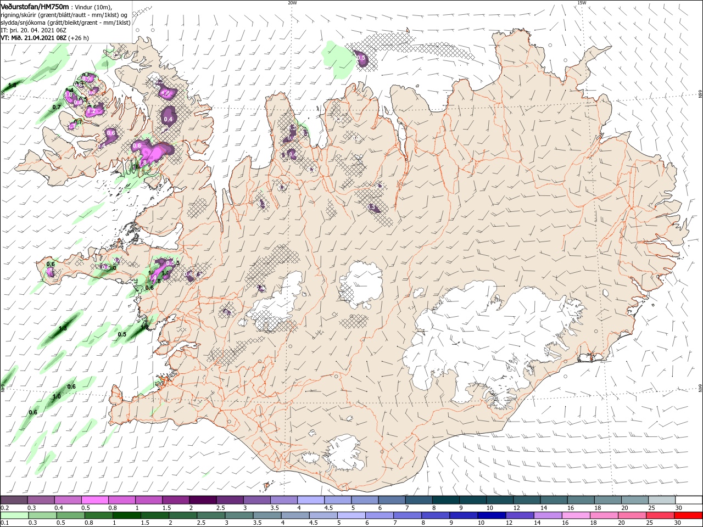Pick top-row legend swatch between 0.5 and 0.8

point(94,500)
